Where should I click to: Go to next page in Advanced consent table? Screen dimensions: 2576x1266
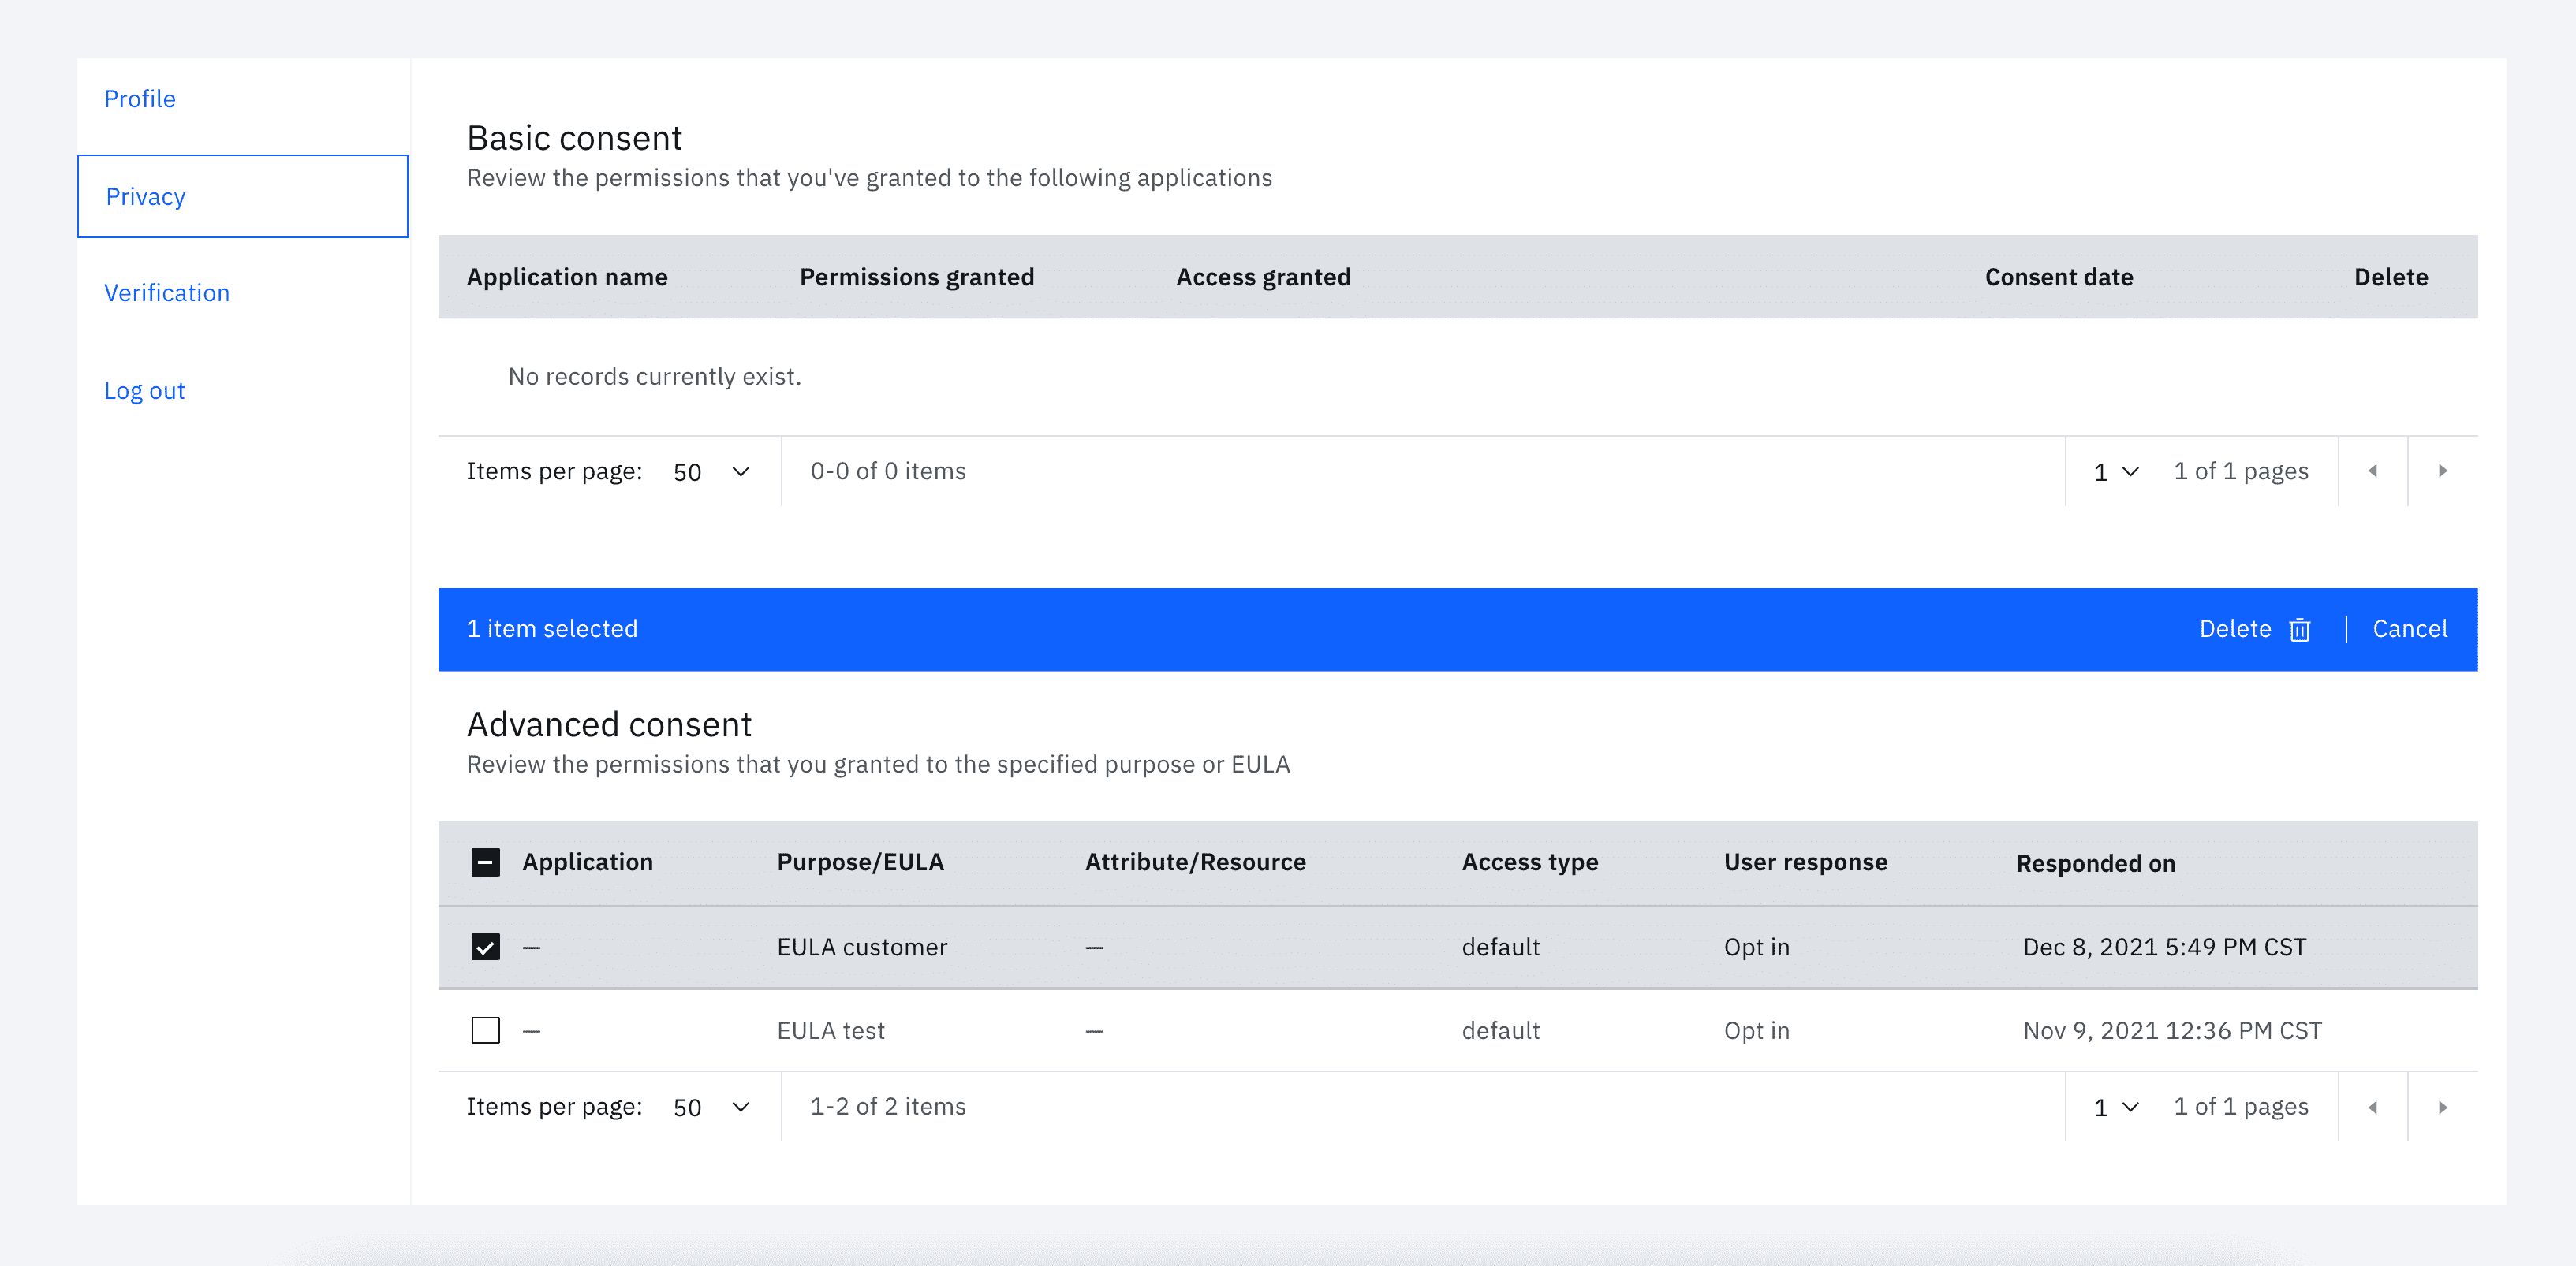[2443, 1107]
